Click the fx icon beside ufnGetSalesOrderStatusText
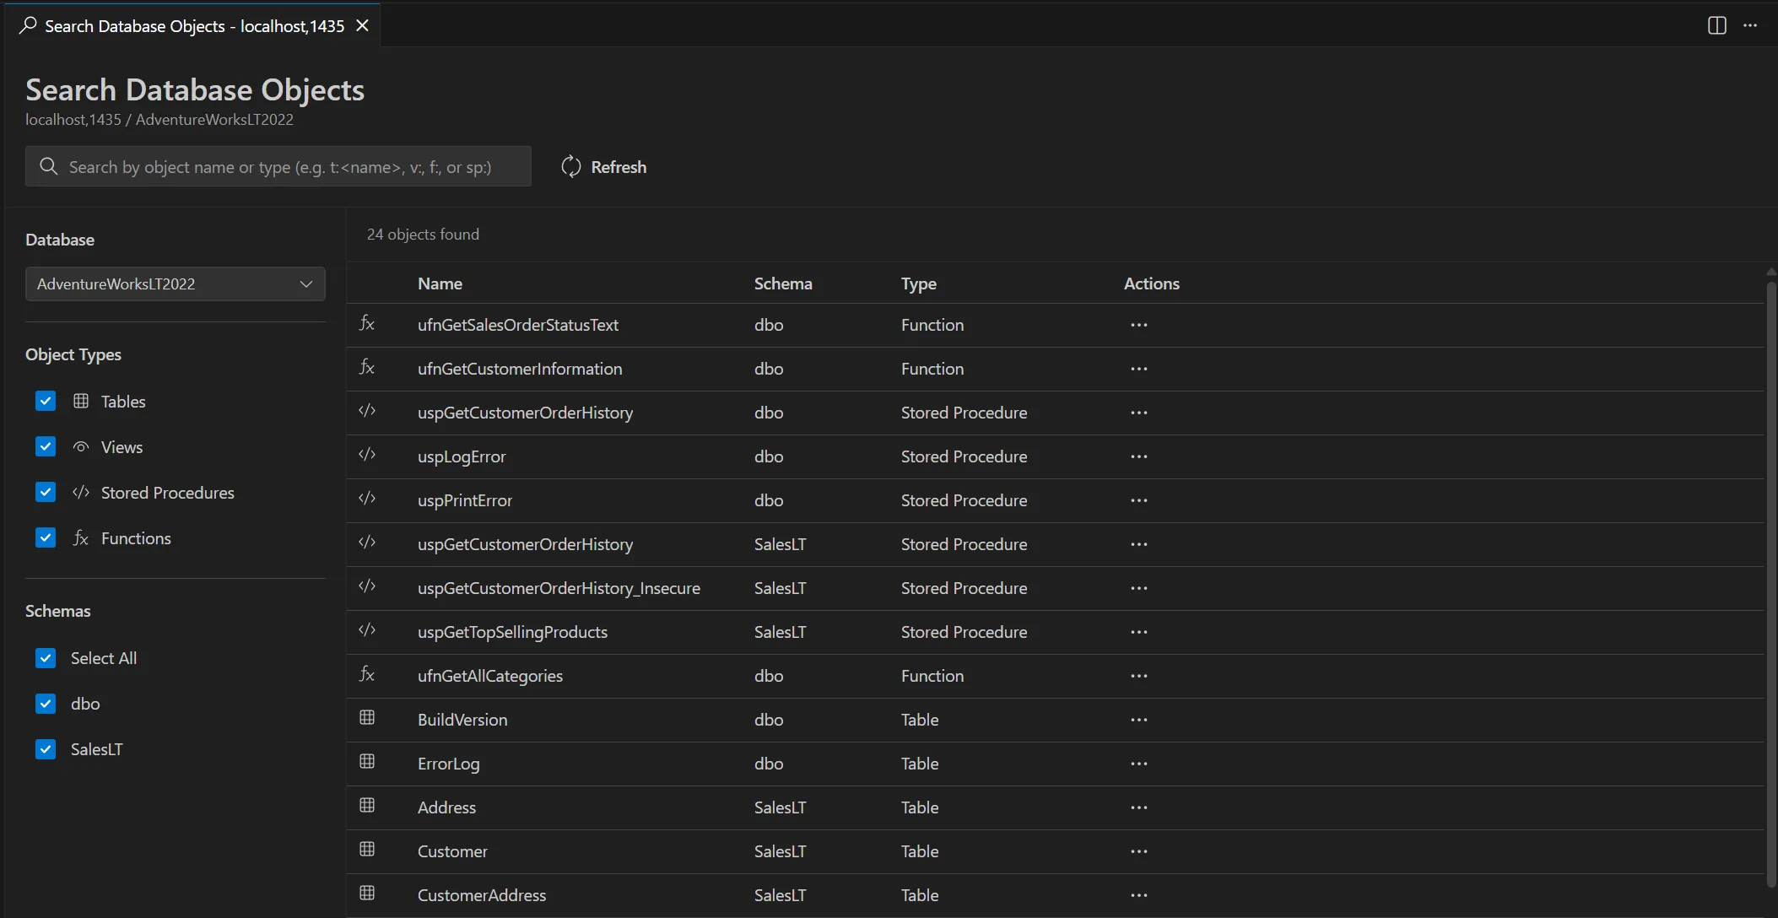 [368, 324]
